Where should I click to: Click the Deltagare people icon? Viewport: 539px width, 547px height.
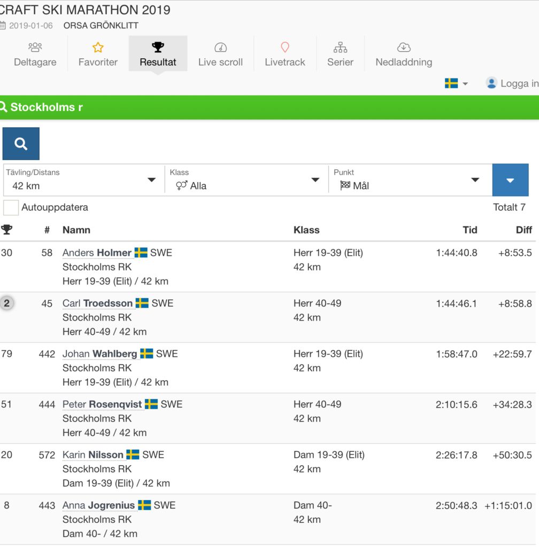[35, 47]
